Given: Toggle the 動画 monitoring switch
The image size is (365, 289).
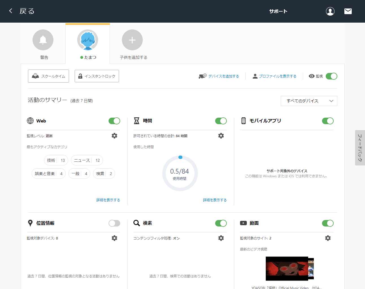Looking at the screenshot, I should tap(328, 223).
